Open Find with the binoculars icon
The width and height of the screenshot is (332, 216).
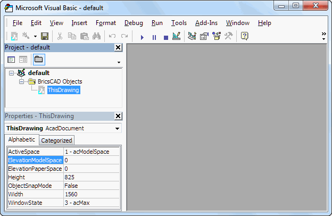(96, 36)
